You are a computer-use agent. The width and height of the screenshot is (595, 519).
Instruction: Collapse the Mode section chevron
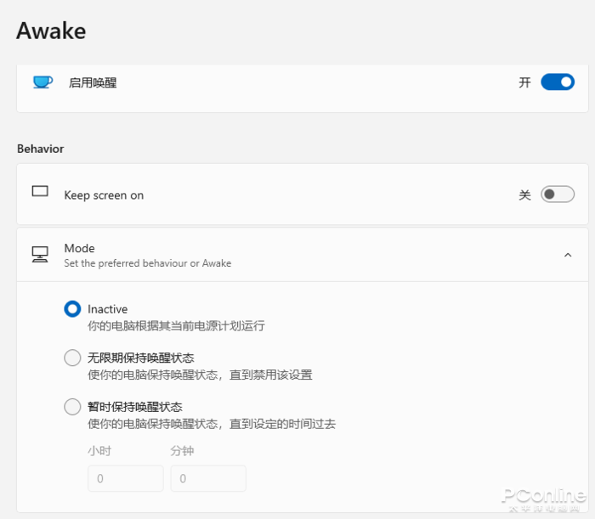click(568, 254)
